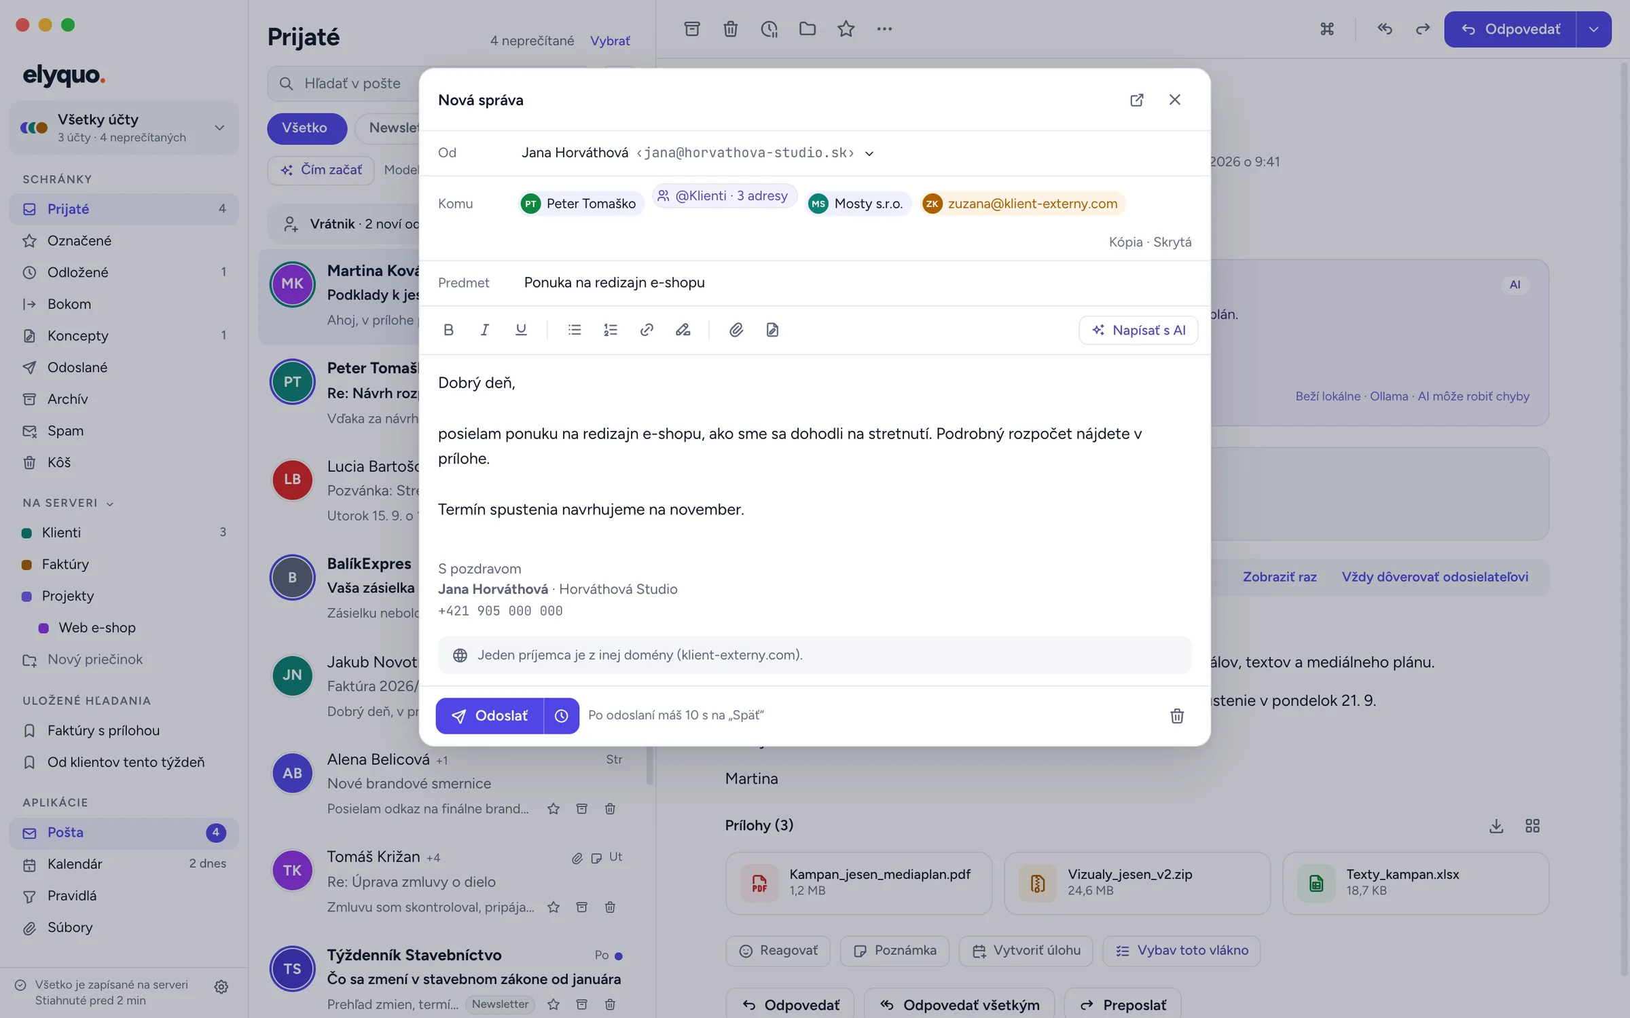Viewport: 1630px width, 1018px height.
Task: Discard draft with compose trash icon
Action: point(1177,715)
